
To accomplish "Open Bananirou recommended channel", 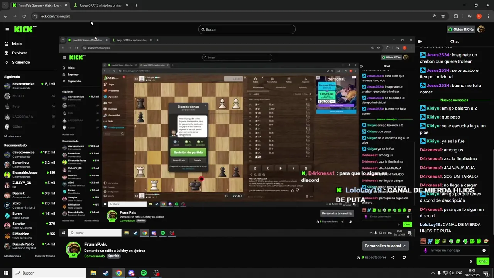I will pos(29,165).
